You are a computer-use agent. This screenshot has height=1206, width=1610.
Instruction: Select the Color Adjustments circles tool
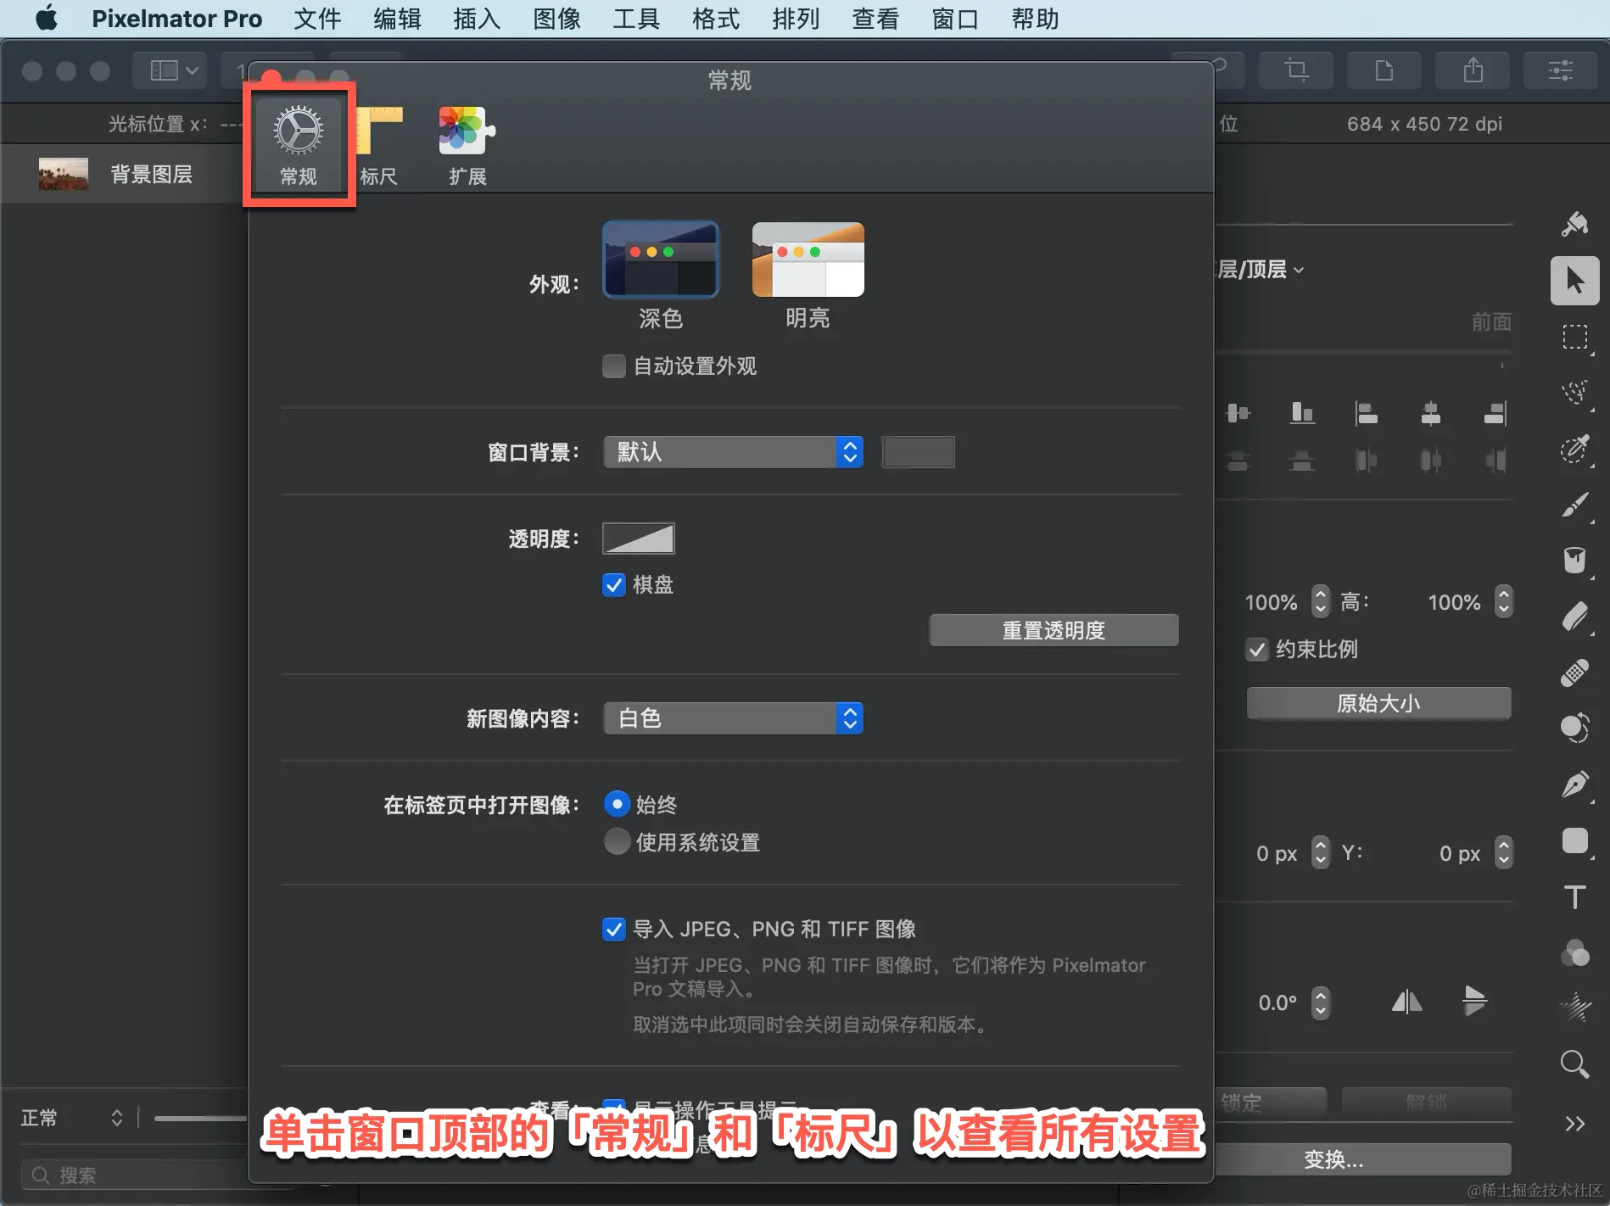click(1575, 952)
